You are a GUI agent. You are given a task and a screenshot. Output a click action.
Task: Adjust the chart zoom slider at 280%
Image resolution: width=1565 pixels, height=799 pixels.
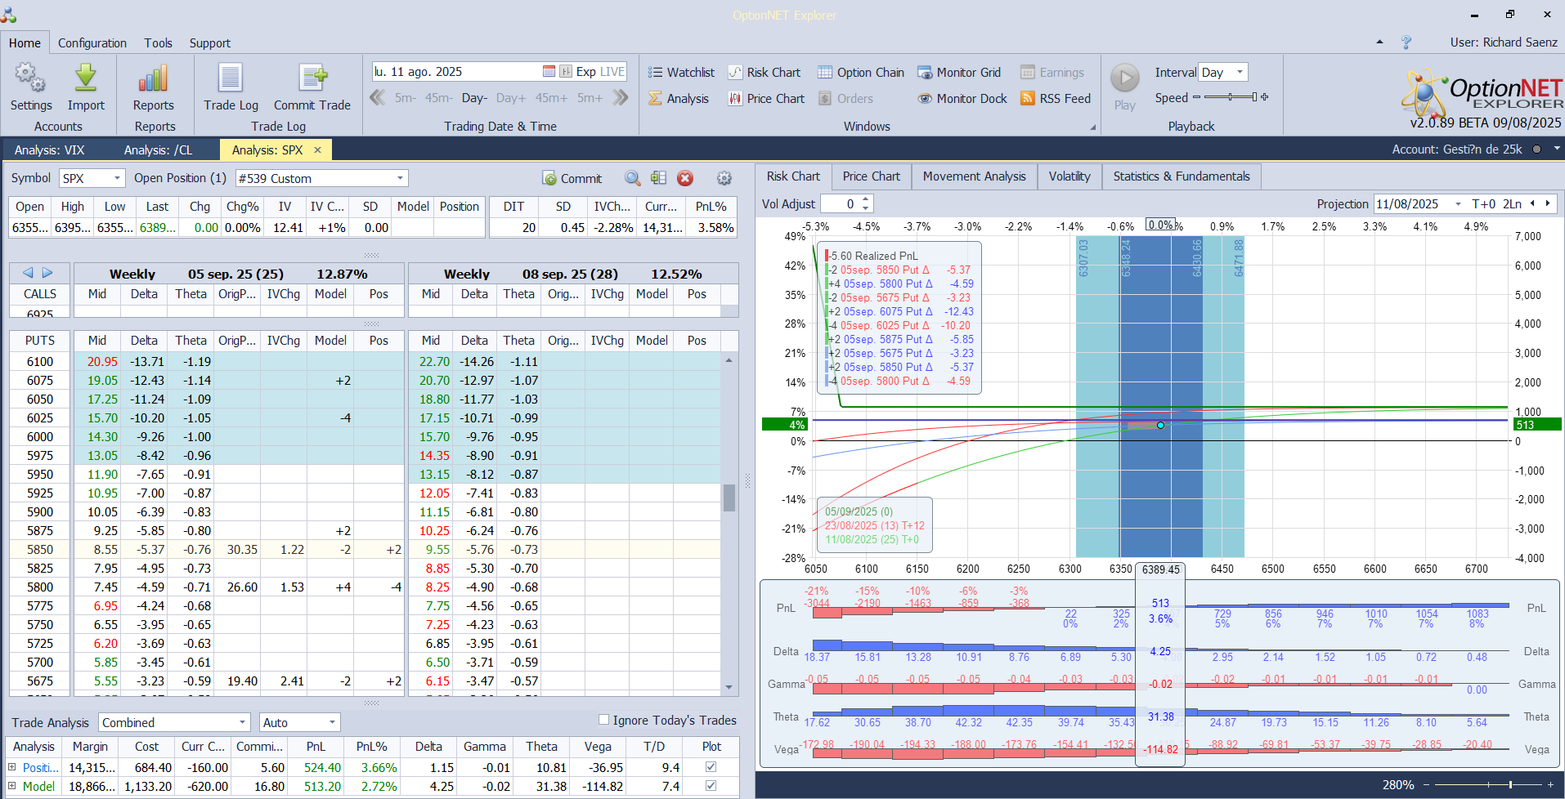pos(1487,784)
